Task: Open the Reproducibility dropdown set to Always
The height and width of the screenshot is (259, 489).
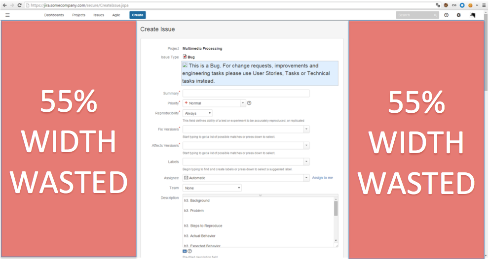Action: point(197,113)
